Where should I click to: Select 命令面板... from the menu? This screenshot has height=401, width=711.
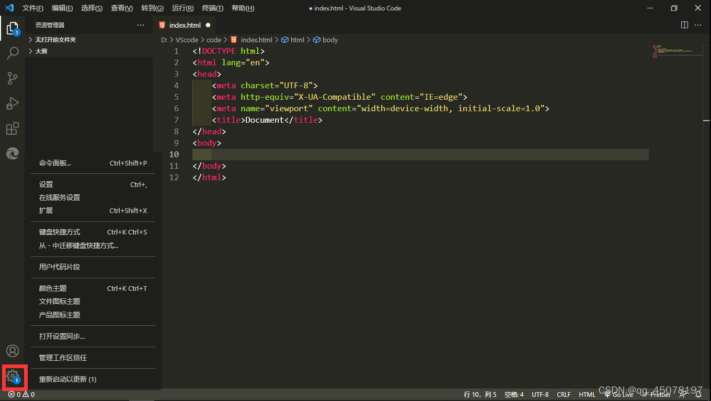93,163
